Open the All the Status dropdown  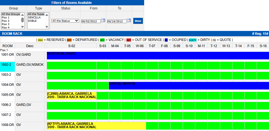tap(65, 21)
